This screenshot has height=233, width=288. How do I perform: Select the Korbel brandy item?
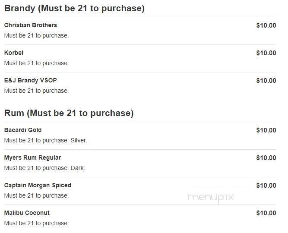click(x=14, y=53)
